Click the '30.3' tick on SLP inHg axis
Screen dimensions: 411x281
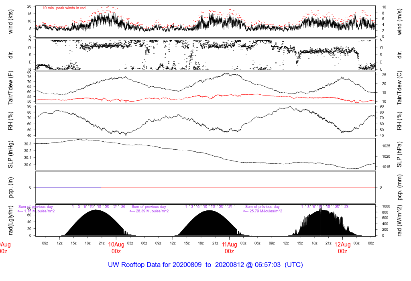(28, 144)
